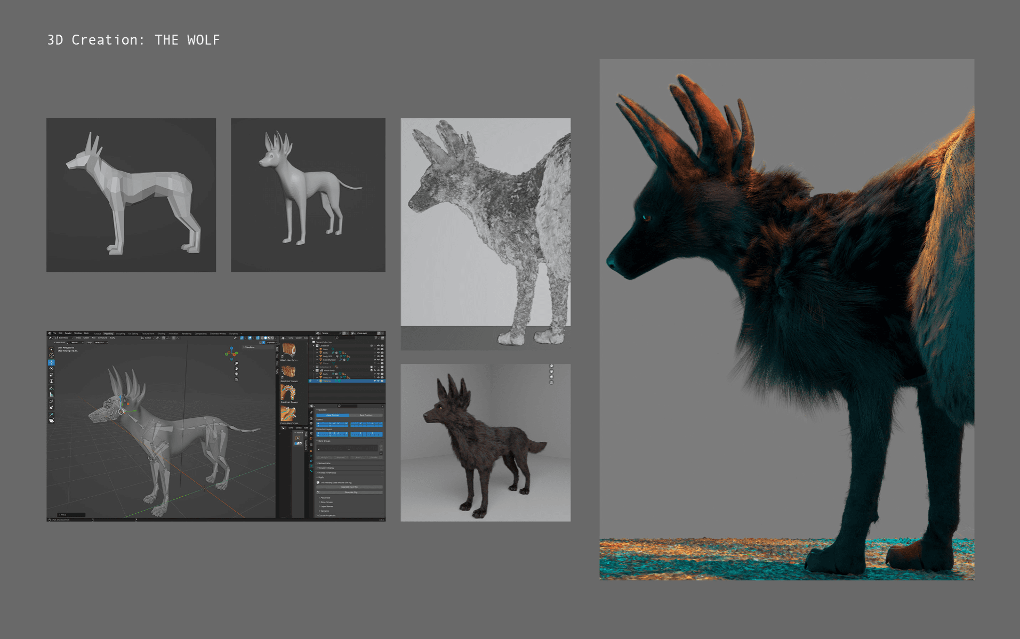Hide the Collection using its eye icon
The image size is (1020, 639).
(378, 345)
